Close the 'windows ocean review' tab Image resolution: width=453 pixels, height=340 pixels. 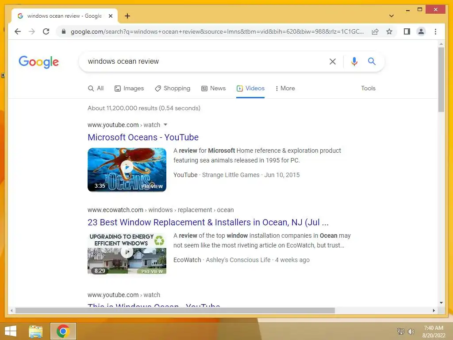[110, 16]
